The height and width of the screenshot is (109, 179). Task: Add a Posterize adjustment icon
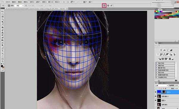163,59
